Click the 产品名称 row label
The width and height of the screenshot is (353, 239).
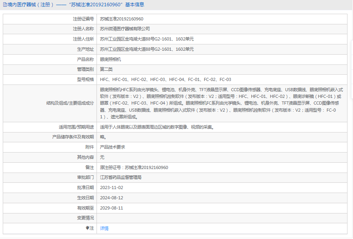[85, 59]
